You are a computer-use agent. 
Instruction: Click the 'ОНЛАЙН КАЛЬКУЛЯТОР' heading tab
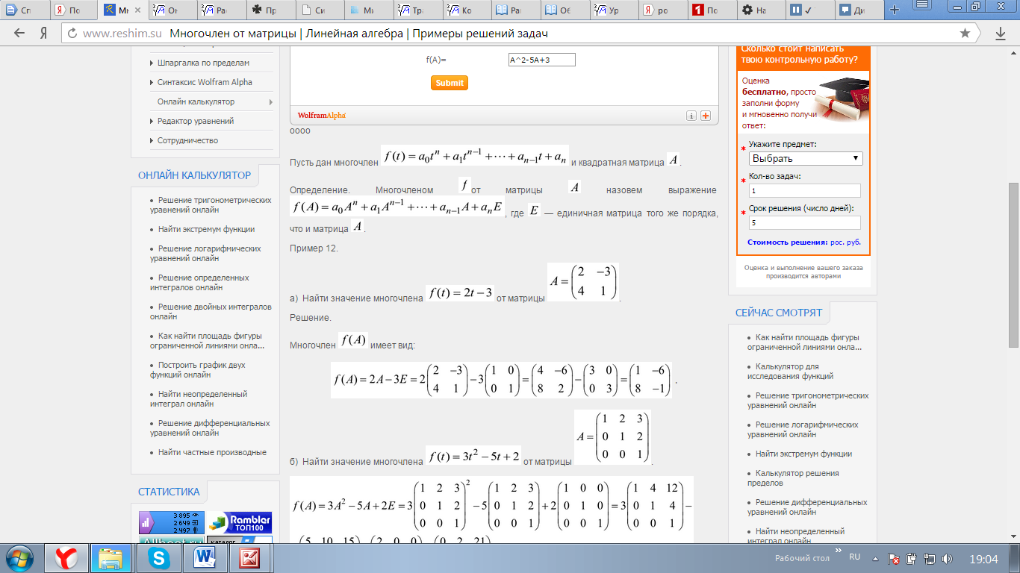point(195,175)
